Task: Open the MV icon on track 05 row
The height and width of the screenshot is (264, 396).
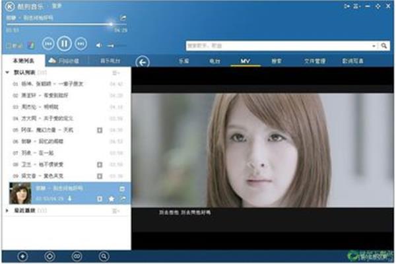Action: [100, 130]
